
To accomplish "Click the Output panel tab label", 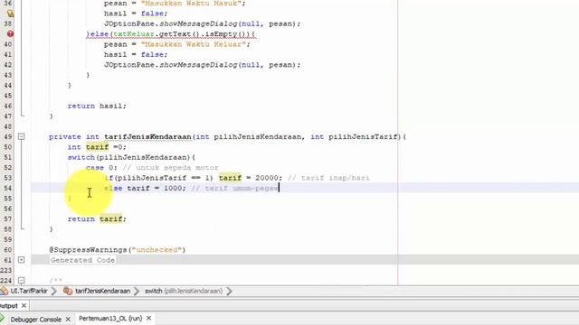I will [9, 306].
